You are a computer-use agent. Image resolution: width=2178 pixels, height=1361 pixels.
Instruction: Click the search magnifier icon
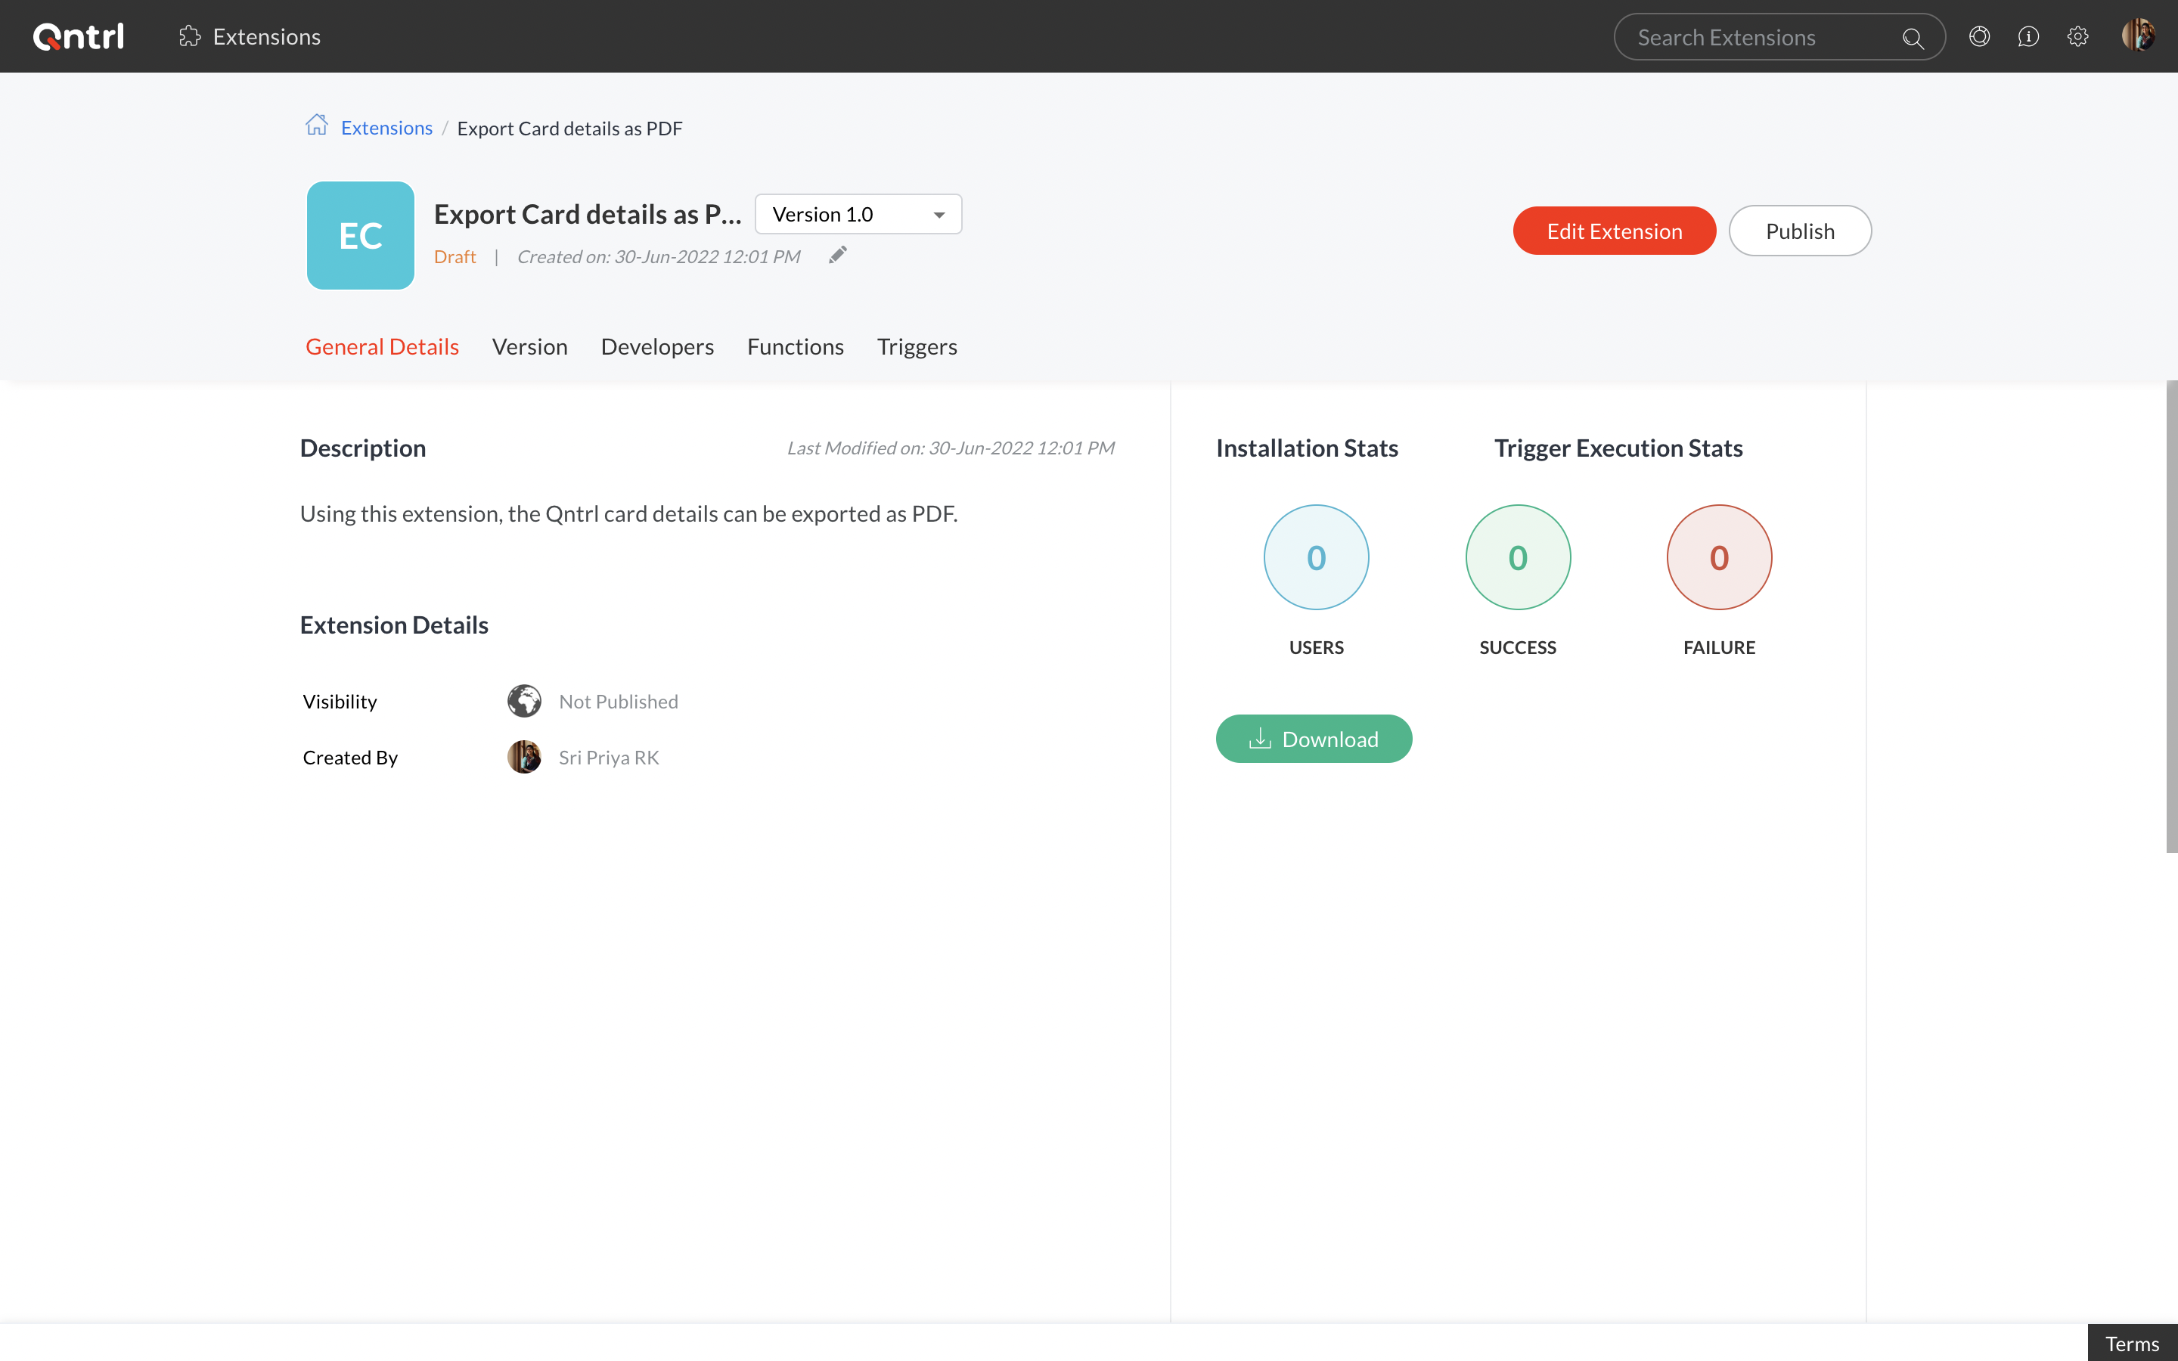point(1913,38)
